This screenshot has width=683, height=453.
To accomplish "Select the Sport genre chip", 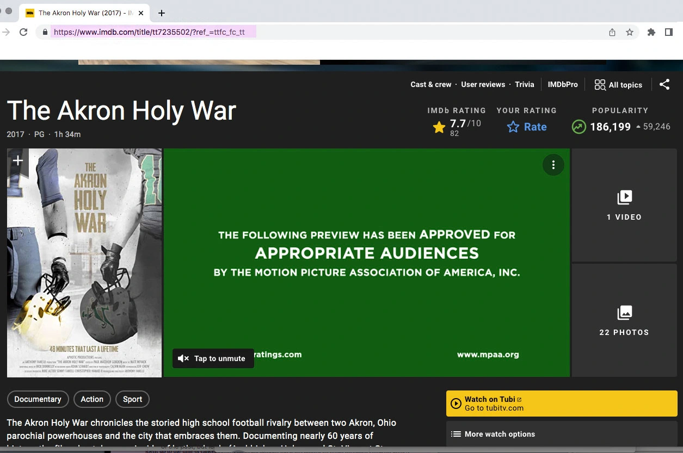I will pyautogui.click(x=132, y=399).
